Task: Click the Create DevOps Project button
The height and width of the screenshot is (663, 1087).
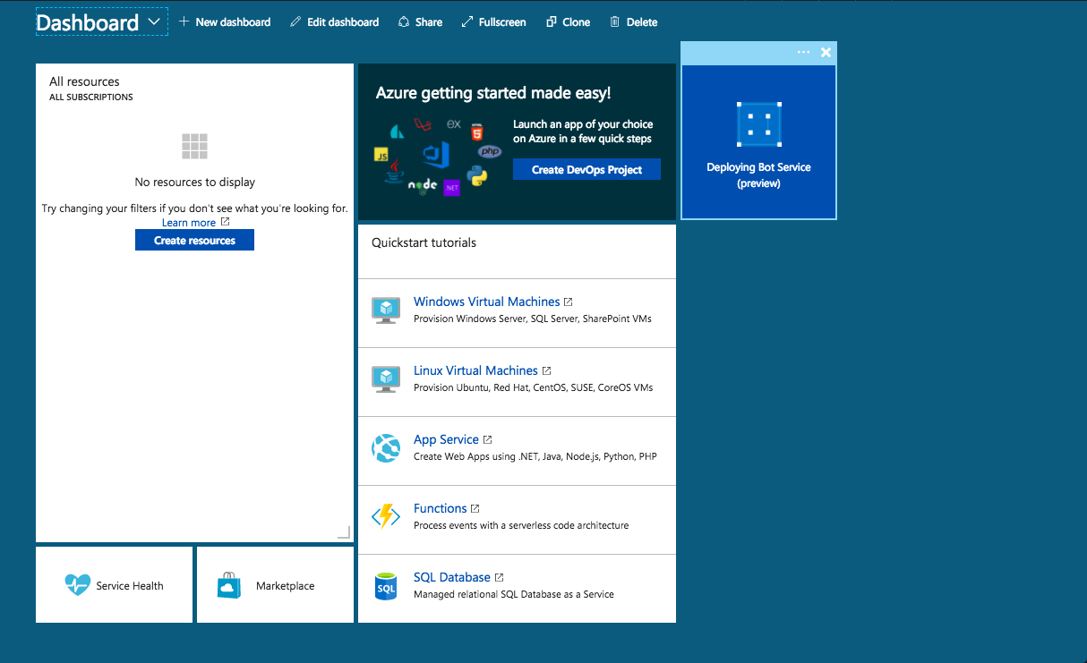Action: (x=586, y=169)
